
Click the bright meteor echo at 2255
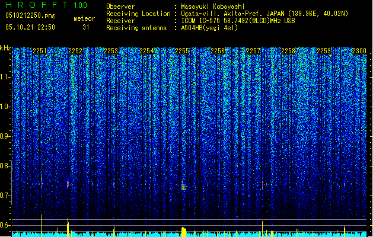(x=184, y=187)
